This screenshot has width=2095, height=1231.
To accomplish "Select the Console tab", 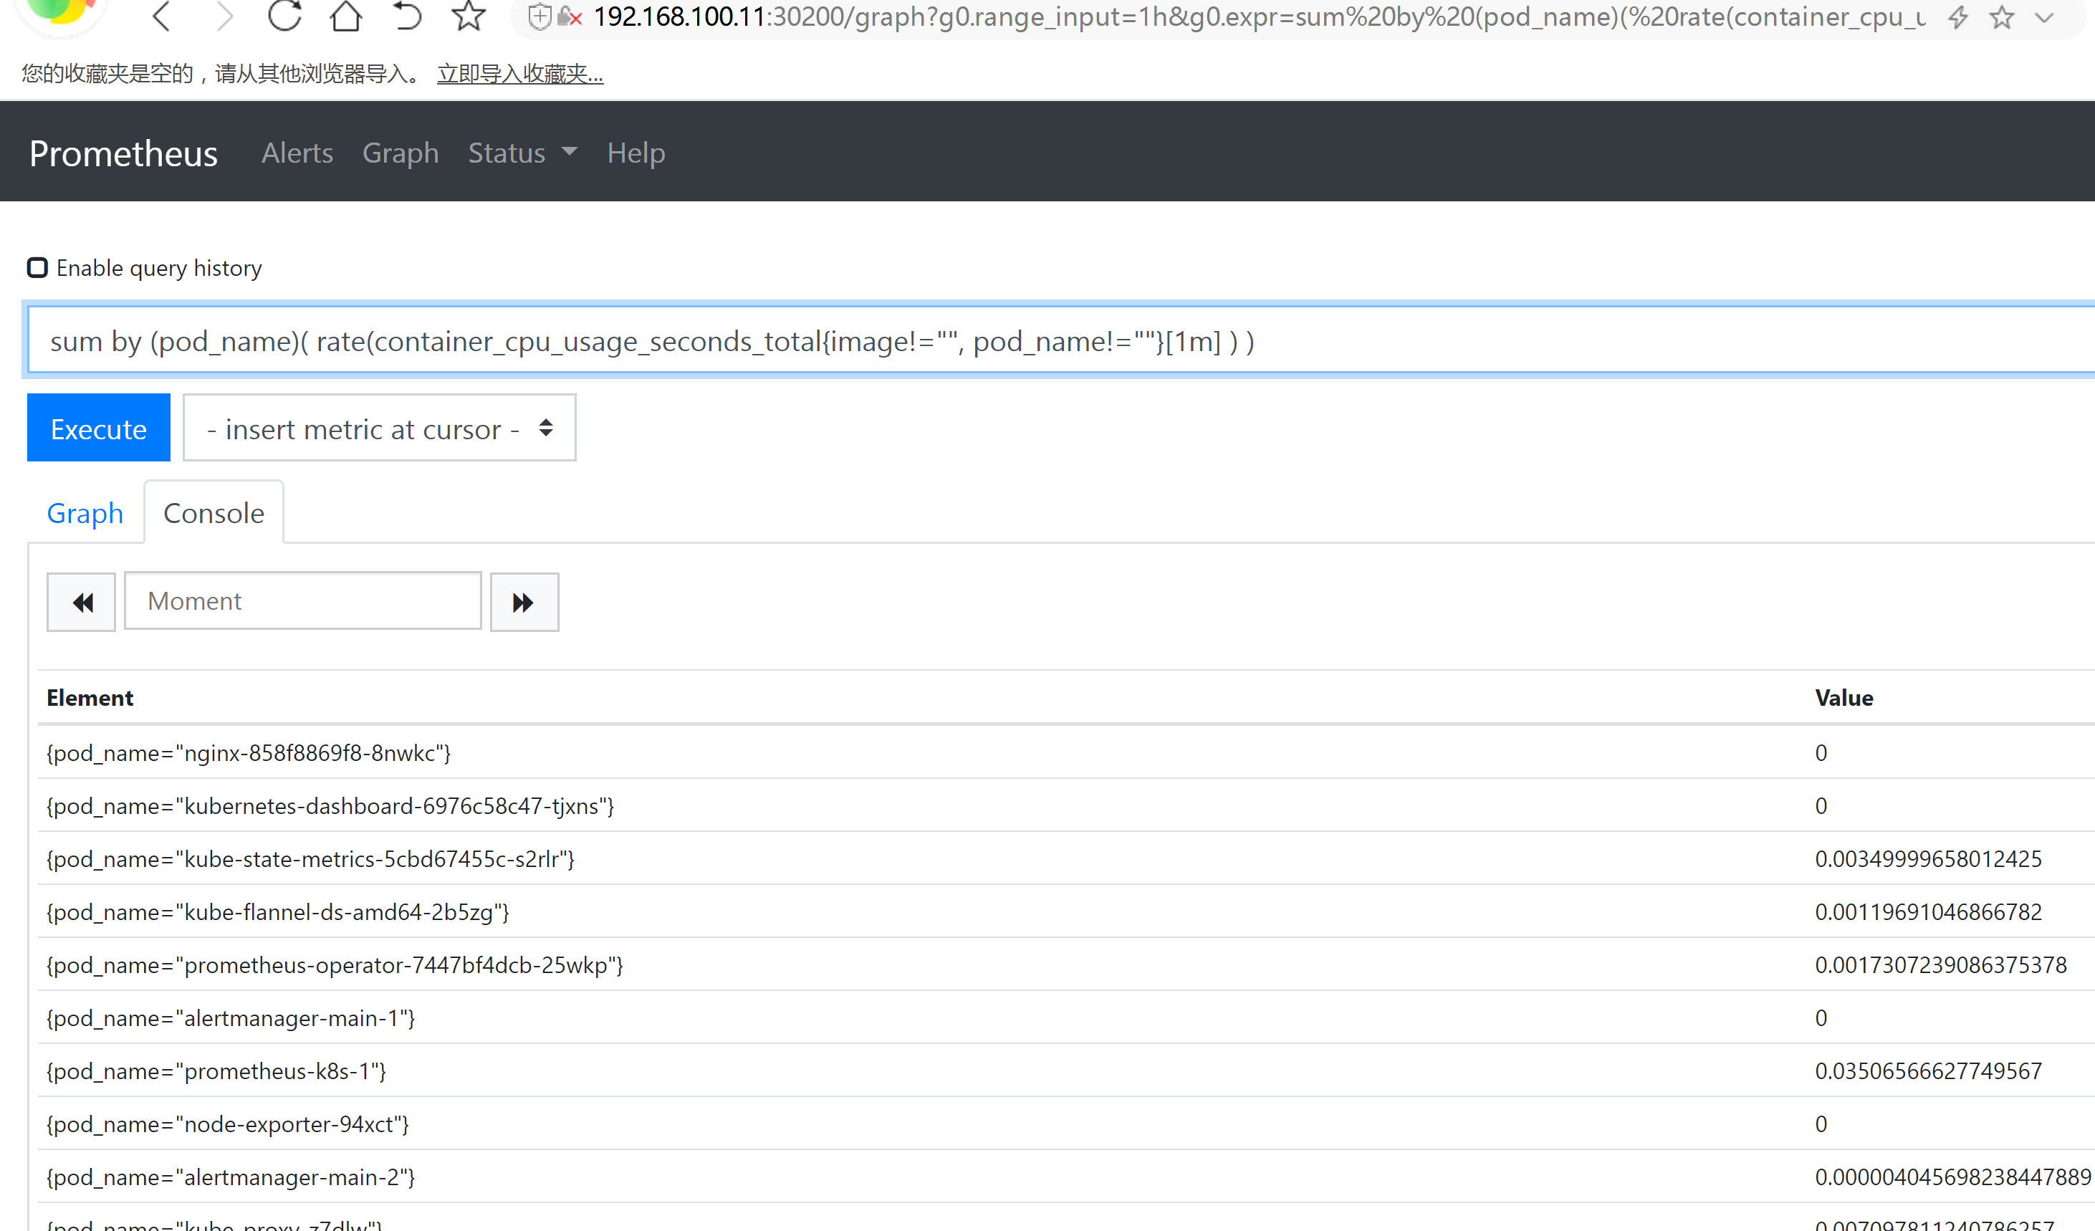I will (x=214, y=513).
